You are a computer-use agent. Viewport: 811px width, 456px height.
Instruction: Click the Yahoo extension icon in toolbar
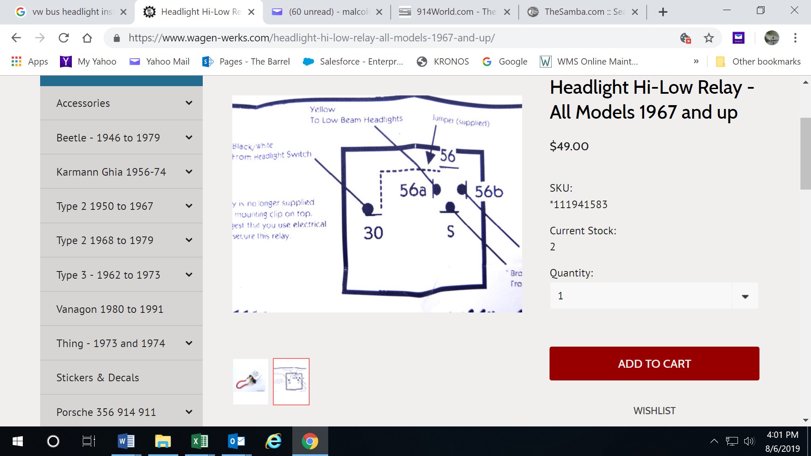pos(738,38)
